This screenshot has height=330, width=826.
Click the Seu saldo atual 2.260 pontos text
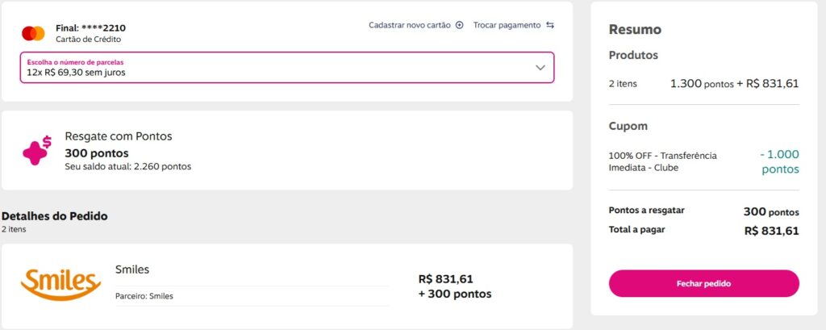[127, 167]
